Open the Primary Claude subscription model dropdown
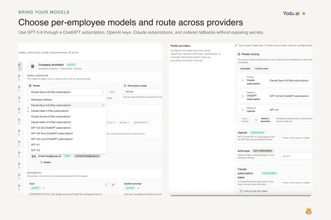Image resolution: width=331 pixels, height=220 pixels. (290, 80)
